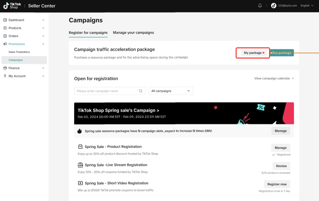Click the campaign name search field
The width and height of the screenshot is (319, 201).
pos(106,91)
